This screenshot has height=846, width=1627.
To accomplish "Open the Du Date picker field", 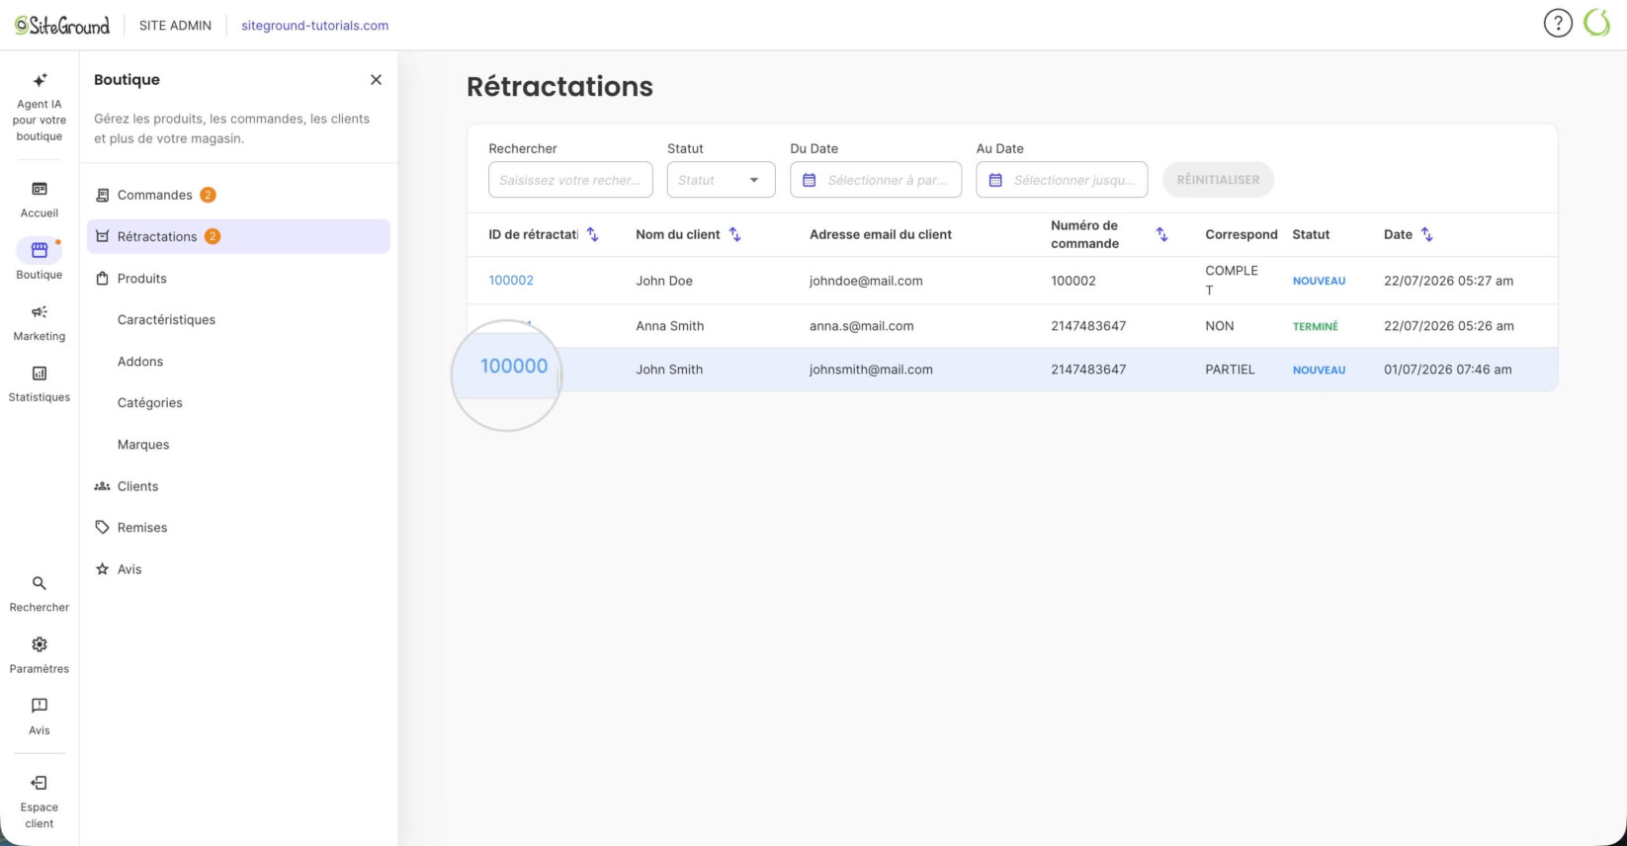I will tap(876, 180).
